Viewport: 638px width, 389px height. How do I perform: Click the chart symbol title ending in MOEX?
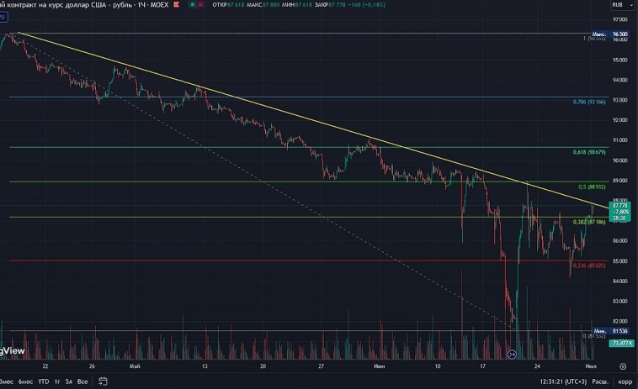click(84, 4)
